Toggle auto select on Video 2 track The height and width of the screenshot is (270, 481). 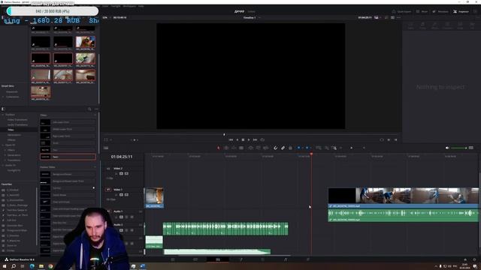coord(121,173)
